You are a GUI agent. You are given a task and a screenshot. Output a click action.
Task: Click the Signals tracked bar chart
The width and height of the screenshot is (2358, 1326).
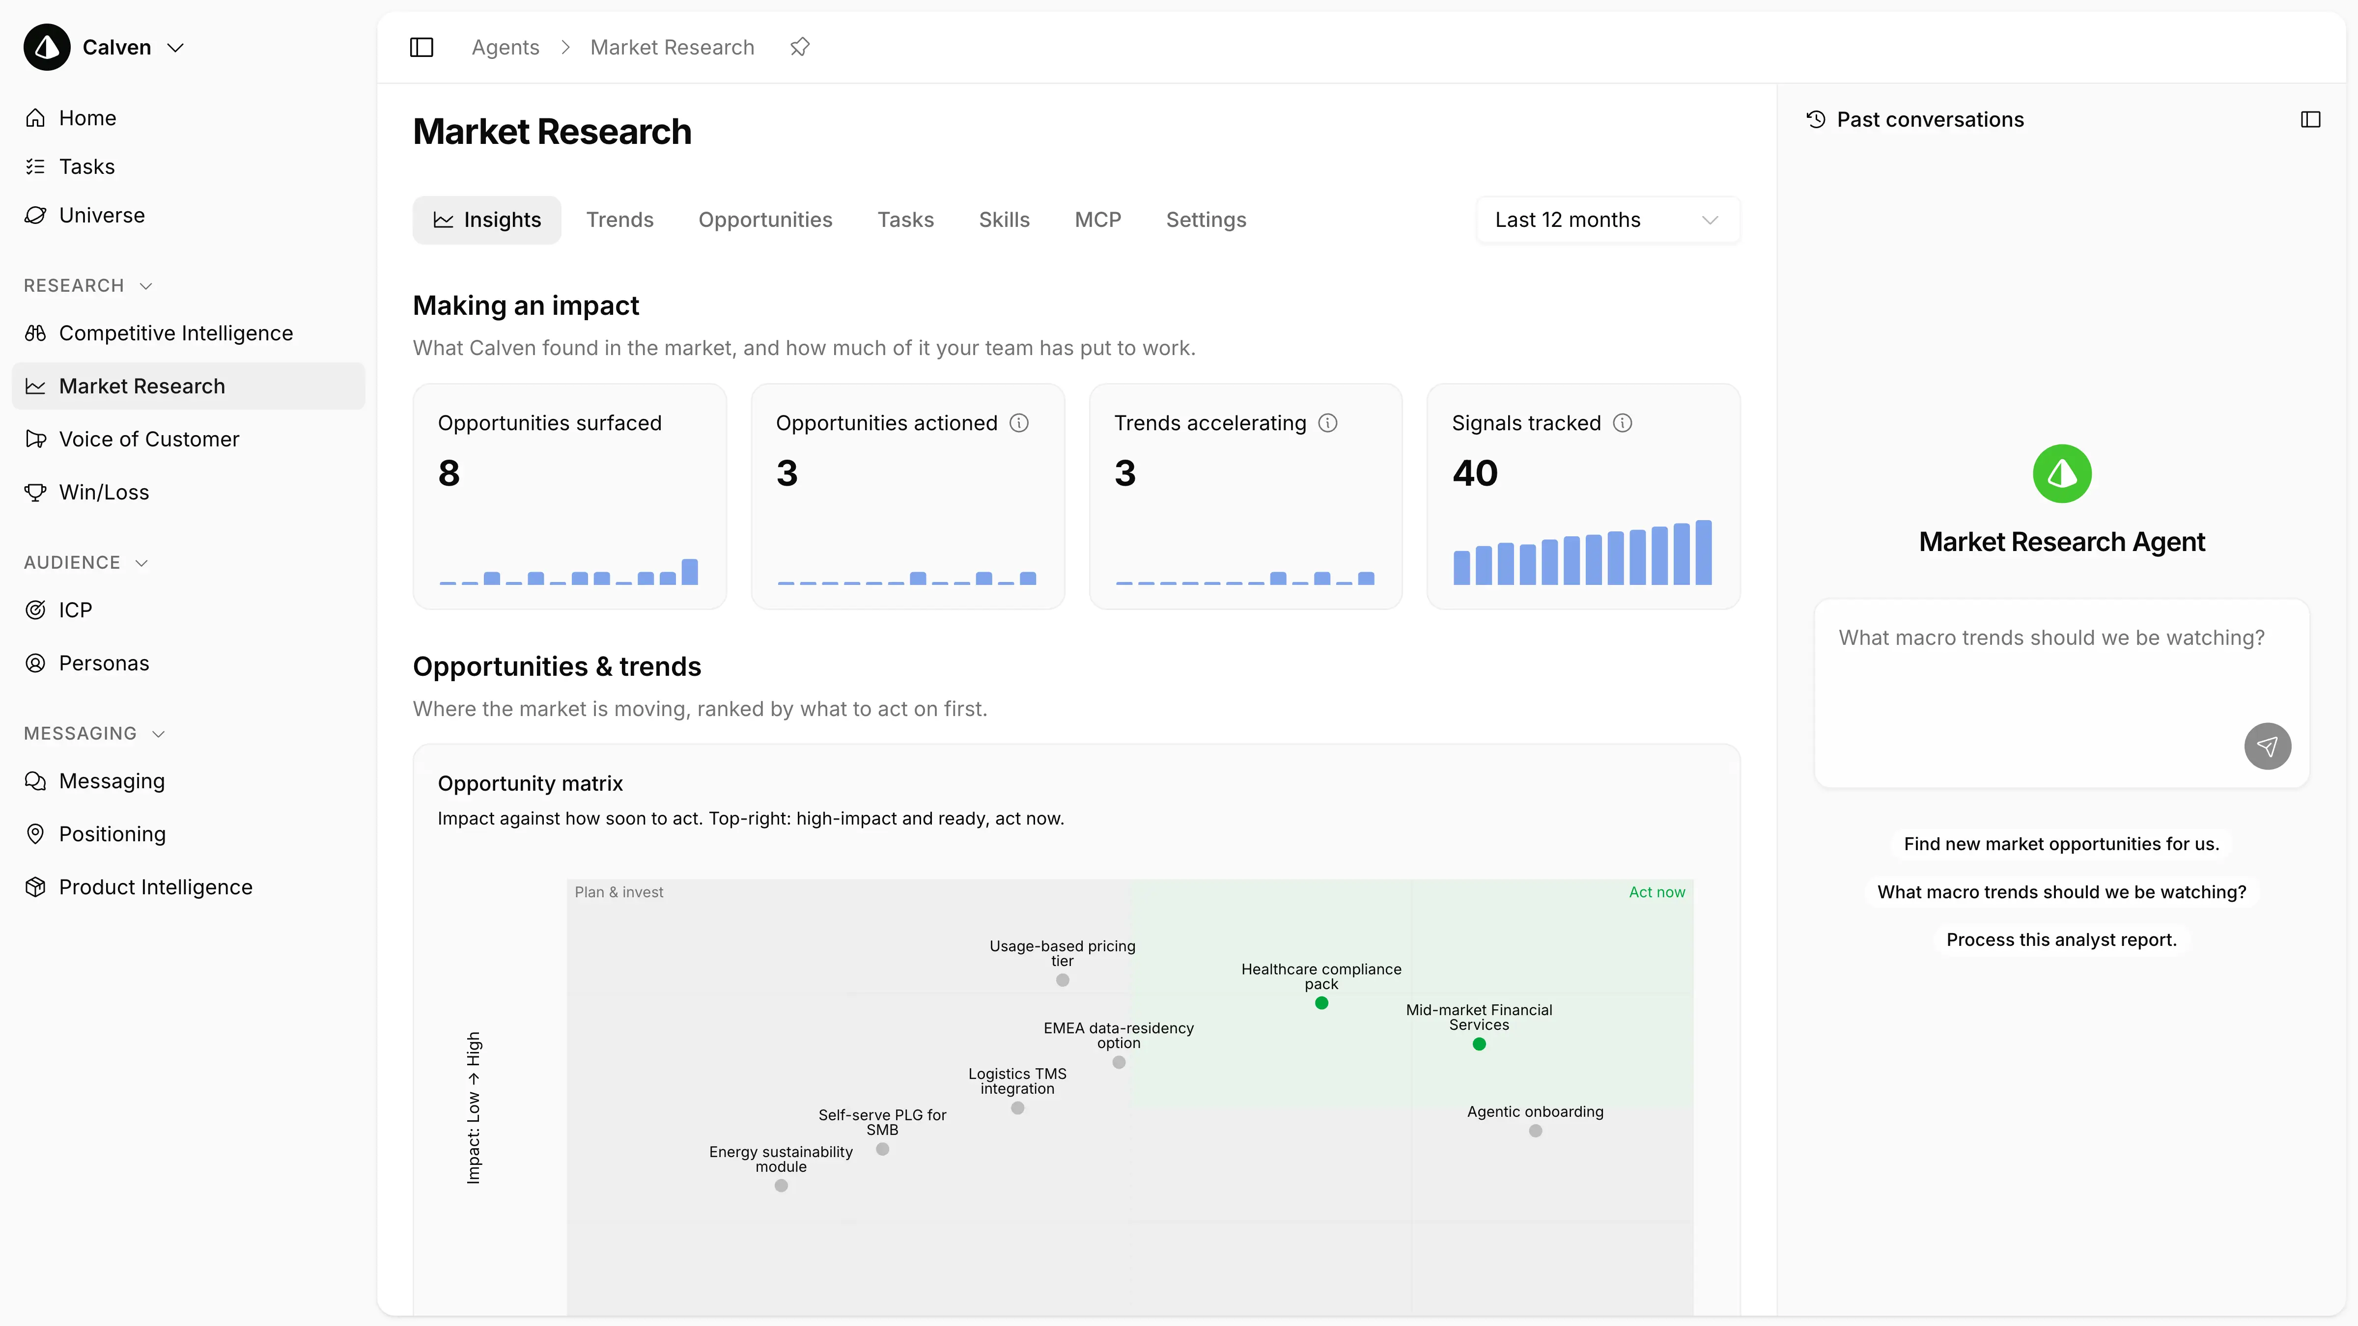click(x=1583, y=552)
